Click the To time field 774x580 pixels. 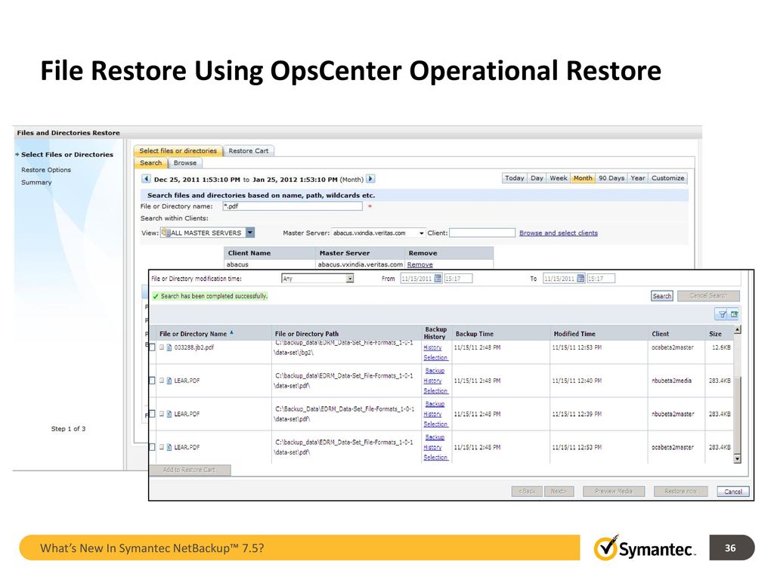601,279
